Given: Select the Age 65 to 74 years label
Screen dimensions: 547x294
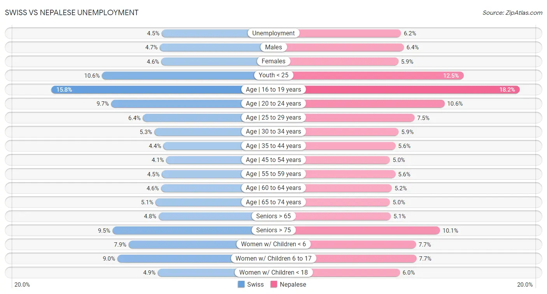Looking at the screenshot, I should point(273,202).
